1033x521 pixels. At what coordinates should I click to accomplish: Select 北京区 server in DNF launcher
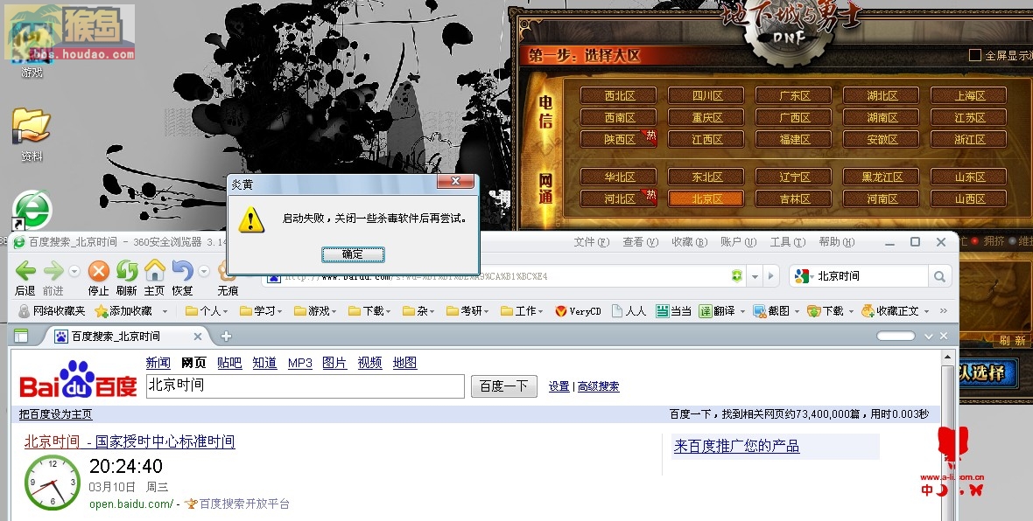(706, 198)
